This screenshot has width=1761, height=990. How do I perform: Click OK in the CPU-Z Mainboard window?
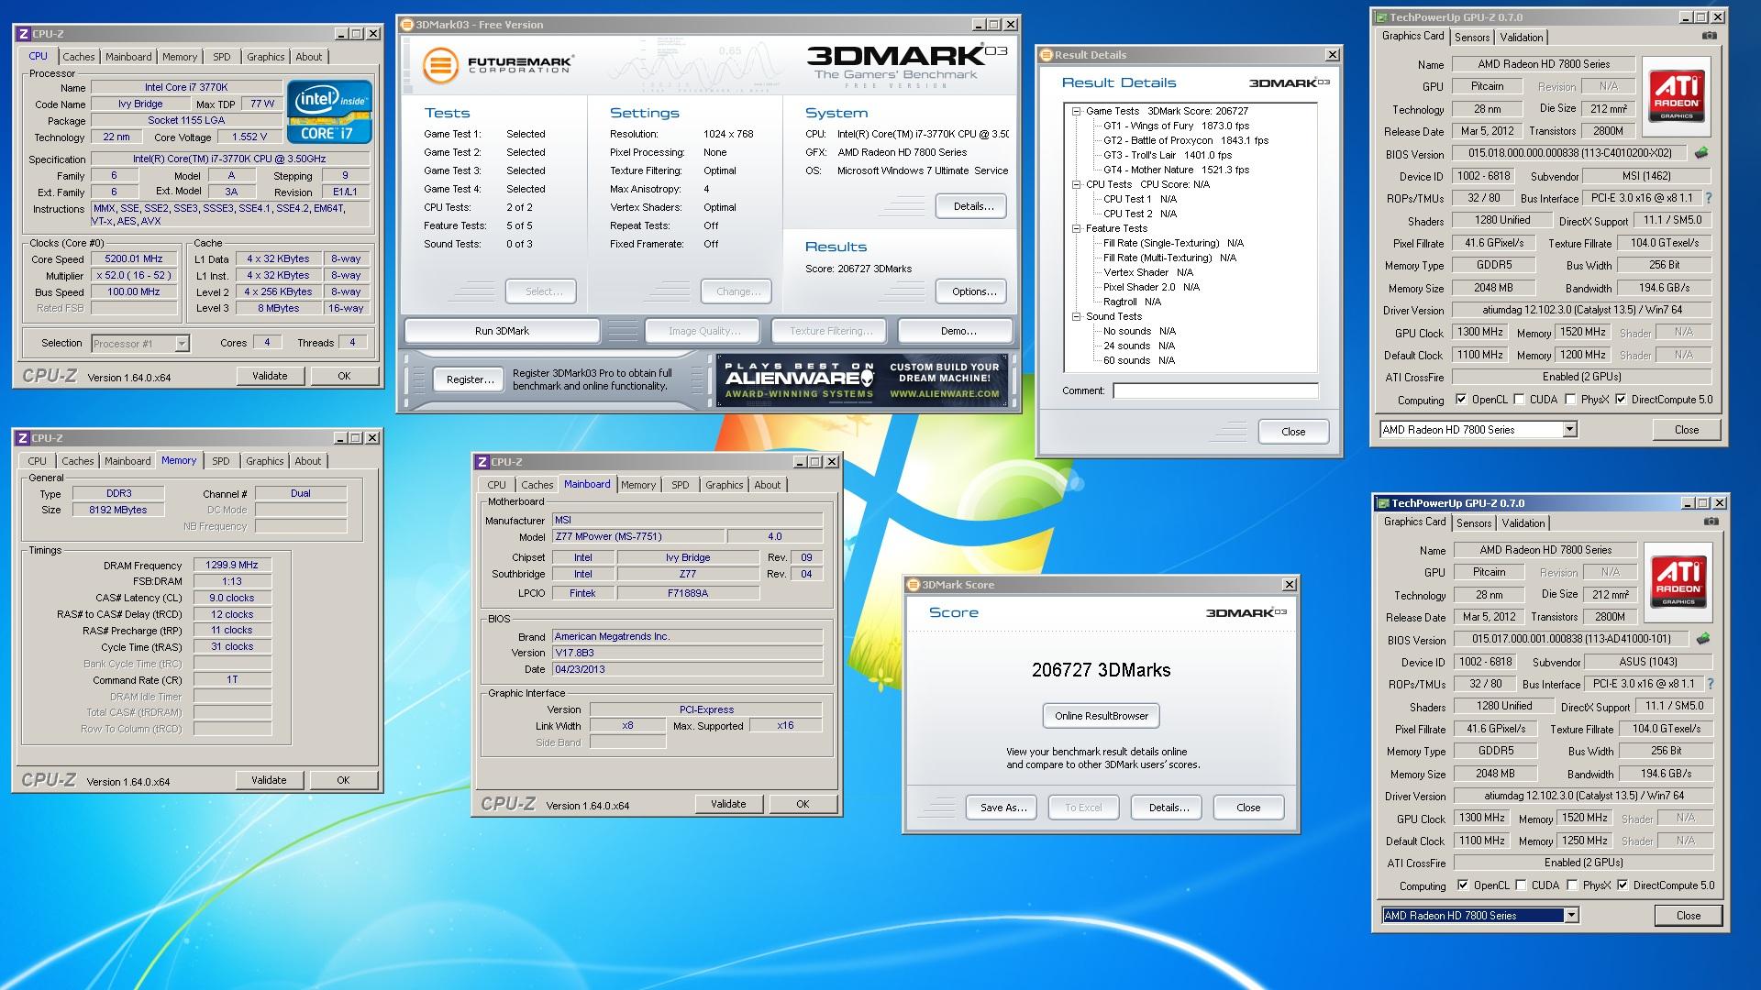click(x=803, y=804)
